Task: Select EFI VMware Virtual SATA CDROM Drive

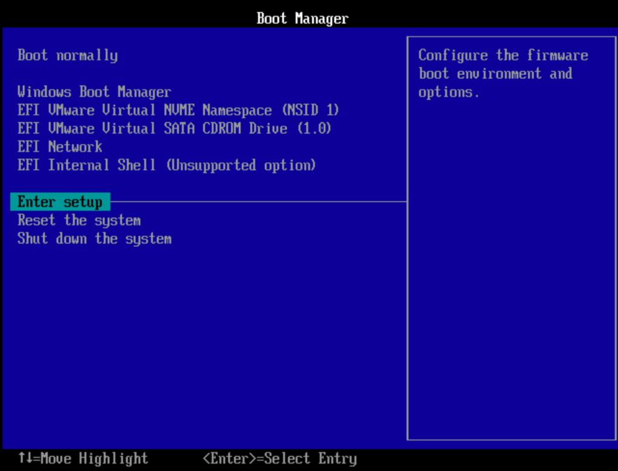Action: tap(174, 129)
